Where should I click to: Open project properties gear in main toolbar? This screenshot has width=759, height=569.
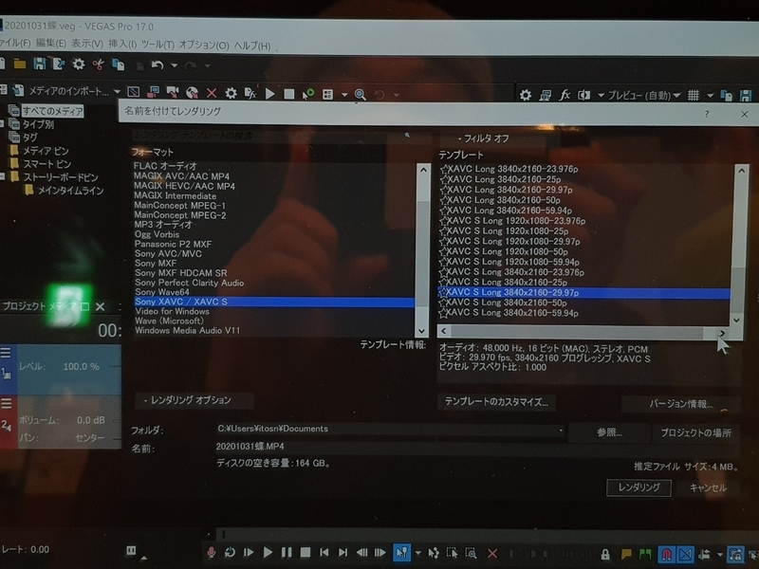pyautogui.click(x=79, y=64)
